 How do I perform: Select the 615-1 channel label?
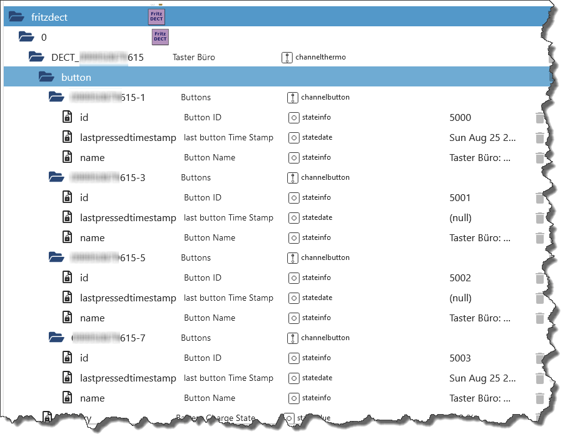pyautogui.click(x=107, y=97)
